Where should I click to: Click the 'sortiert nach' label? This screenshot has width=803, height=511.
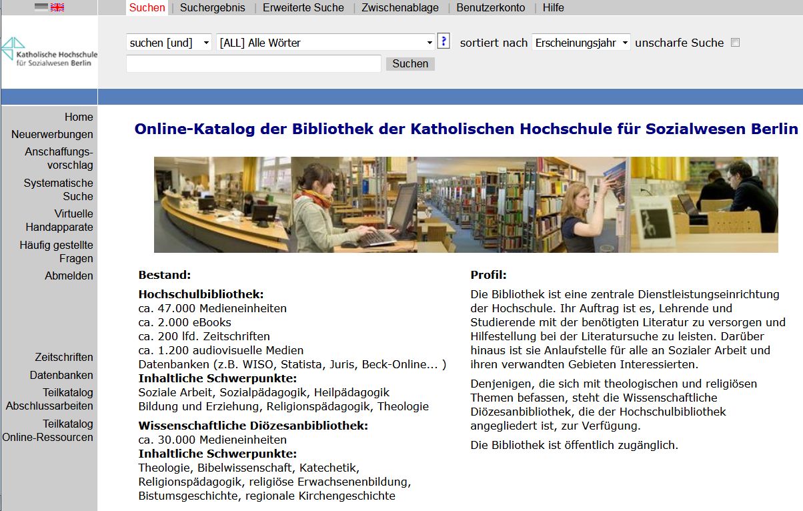tap(494, 43)
